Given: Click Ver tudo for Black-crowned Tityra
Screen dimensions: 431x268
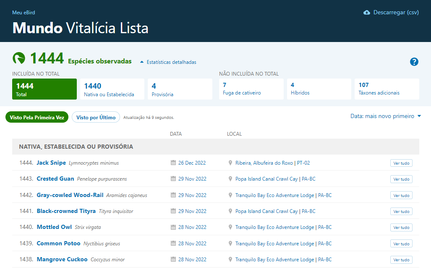Looking at the screenshot, I should pos(401,211).
